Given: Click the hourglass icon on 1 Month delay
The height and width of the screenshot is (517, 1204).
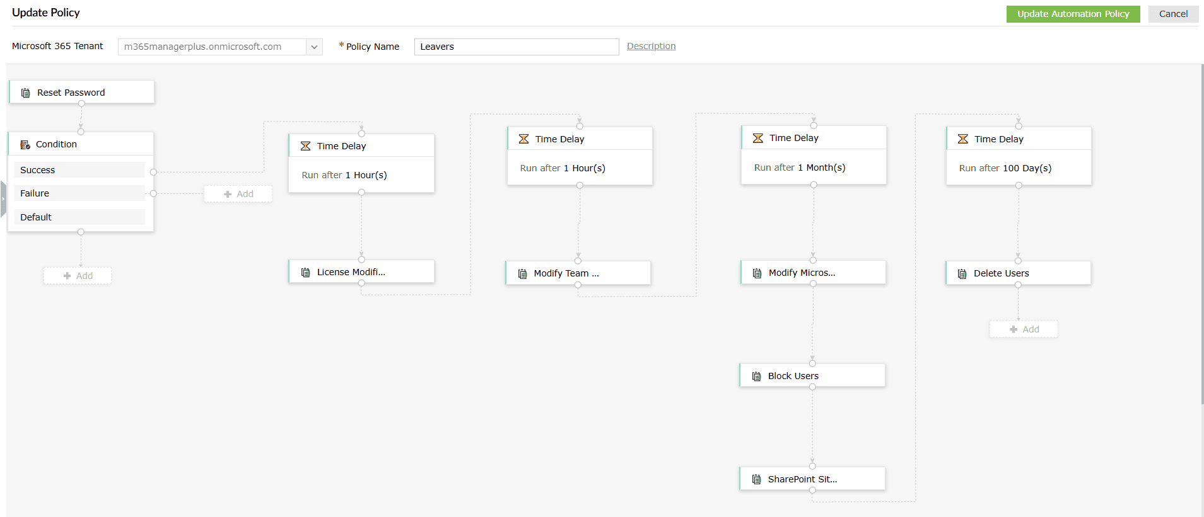Looking at the screenshot, I should 758,139.
